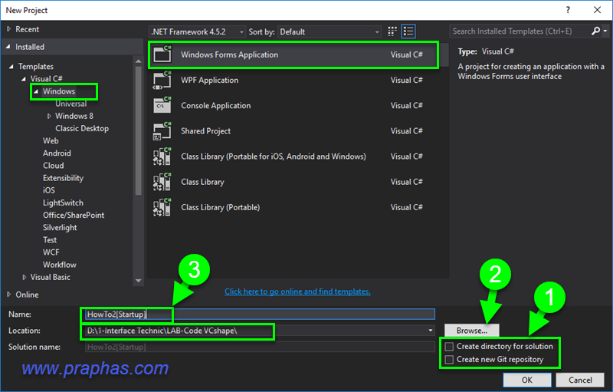613x392 pixels.
Task: Click the search magnifier icon
Action: 595,31
